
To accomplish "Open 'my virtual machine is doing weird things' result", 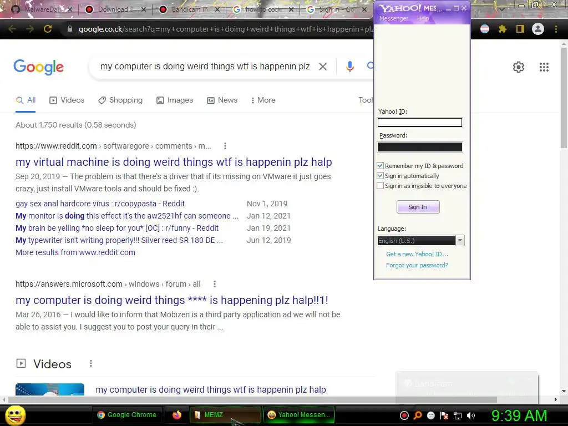I will [x=174, y=162].
